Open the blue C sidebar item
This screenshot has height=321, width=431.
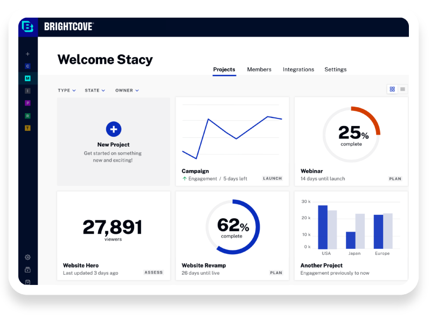[x=27, y=66]
